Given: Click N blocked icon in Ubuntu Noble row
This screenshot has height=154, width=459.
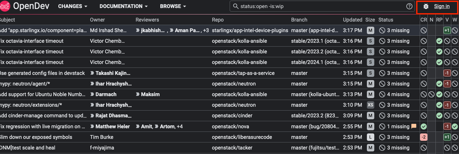Looking at the screenshot, I should pos(431,95).
